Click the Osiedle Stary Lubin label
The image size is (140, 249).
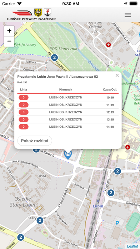click(22, 202)
